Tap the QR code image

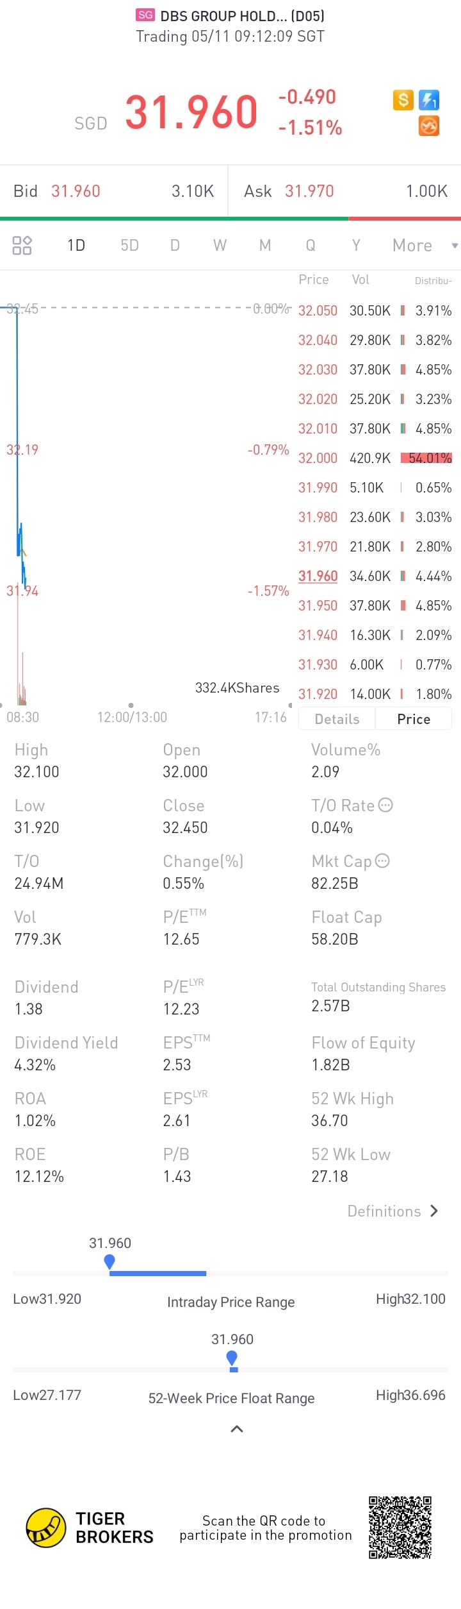pyautogui.click(x=400, y=1528)
